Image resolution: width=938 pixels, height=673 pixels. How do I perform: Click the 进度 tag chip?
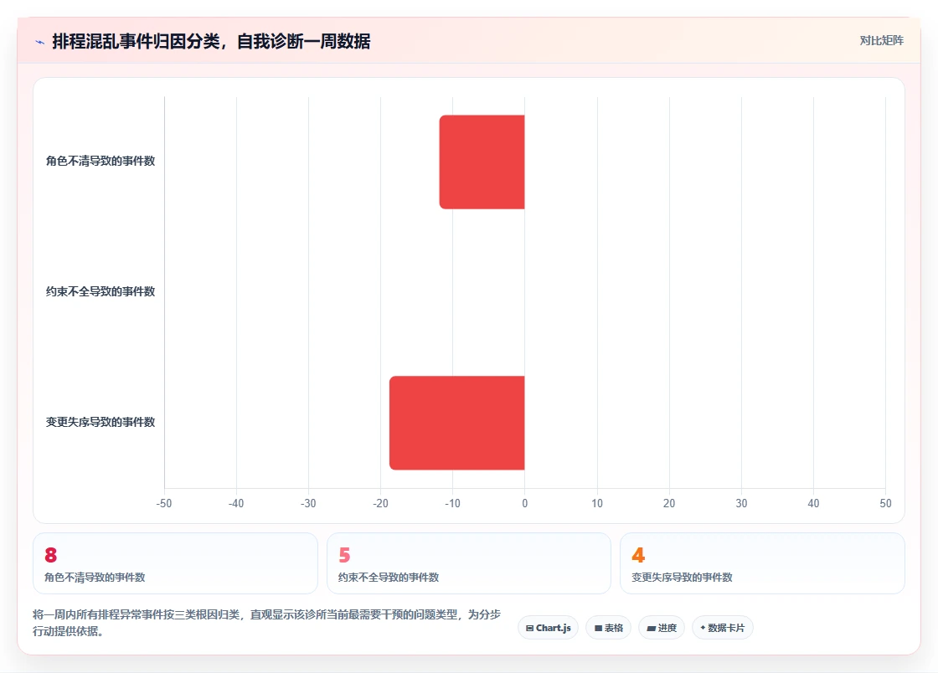(x=662, y=628)
